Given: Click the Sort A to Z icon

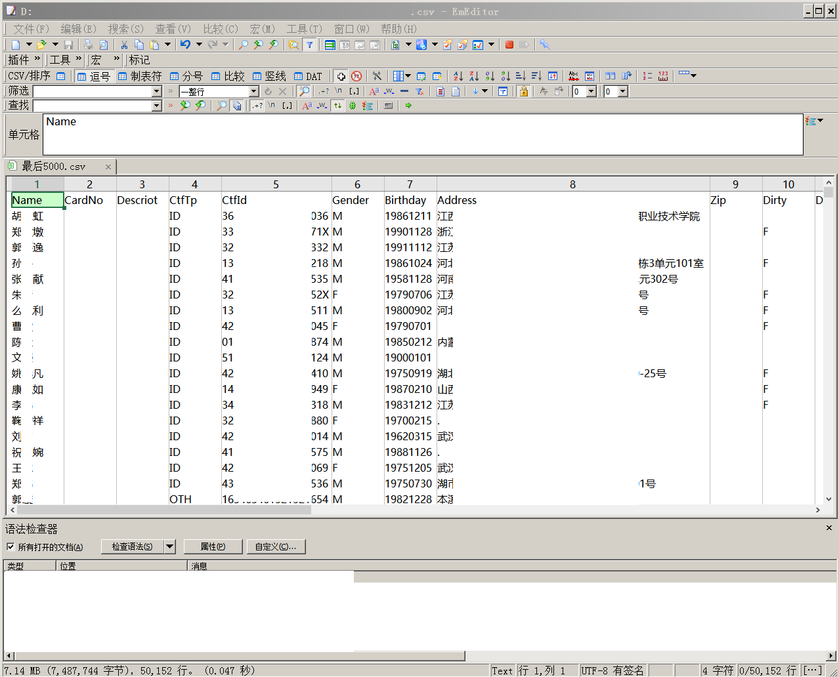Looking at the screenshot, I should [458, 76].
